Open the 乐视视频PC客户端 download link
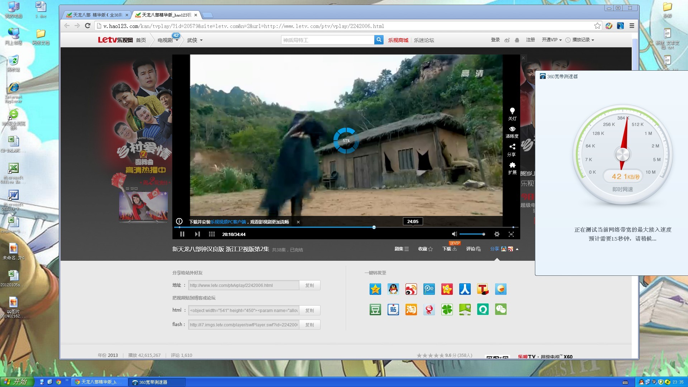This screenshot has height=387, width=688. [x=228, y=222]
